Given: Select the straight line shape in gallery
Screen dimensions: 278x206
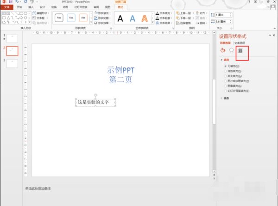Looking at the screenshot, I should (13, 13).
